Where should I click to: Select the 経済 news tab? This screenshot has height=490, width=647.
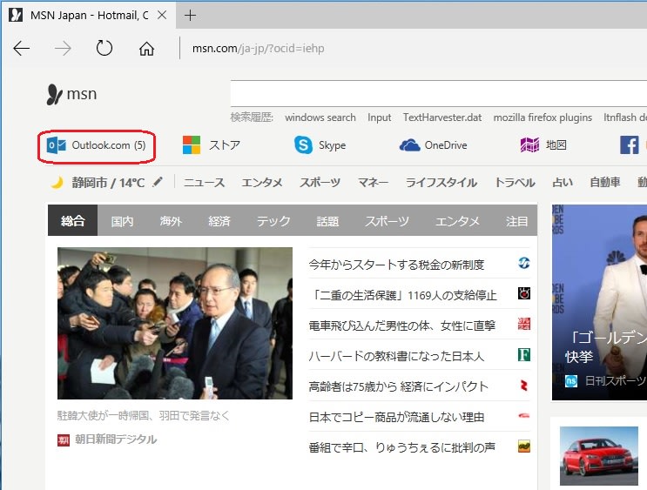tap(219, 221)
